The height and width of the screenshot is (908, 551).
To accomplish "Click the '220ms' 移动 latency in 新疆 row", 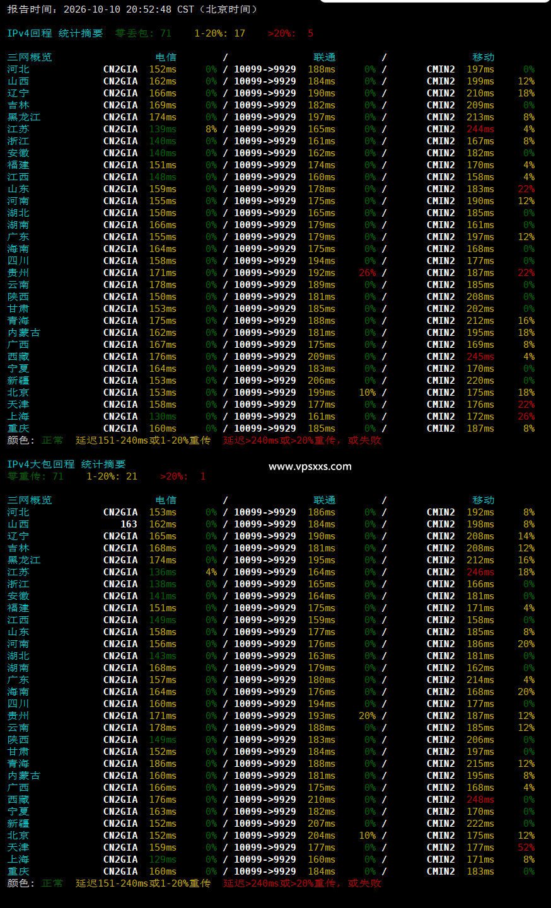I will (x=480, y=381).
